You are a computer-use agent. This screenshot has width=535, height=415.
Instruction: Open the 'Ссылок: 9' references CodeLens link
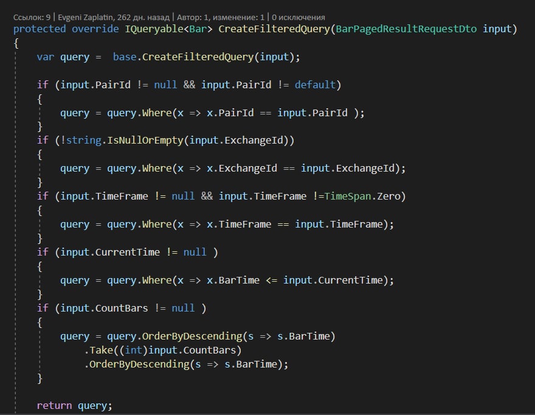coord(32,17)
